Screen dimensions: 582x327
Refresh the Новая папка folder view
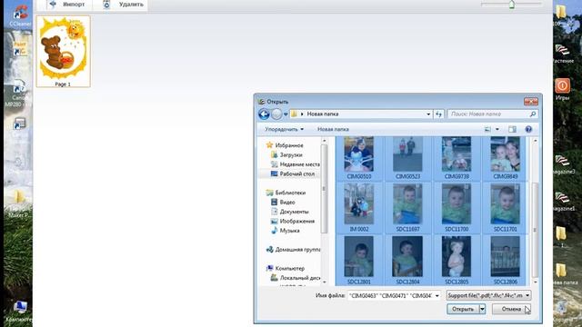point(438,114)
